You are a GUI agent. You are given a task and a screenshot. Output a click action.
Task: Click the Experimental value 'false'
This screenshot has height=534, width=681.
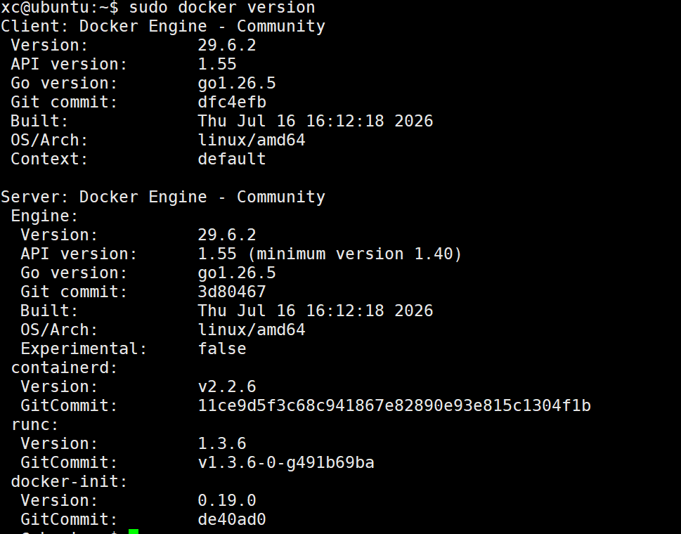pyautogui.click(x=222, y=349)
